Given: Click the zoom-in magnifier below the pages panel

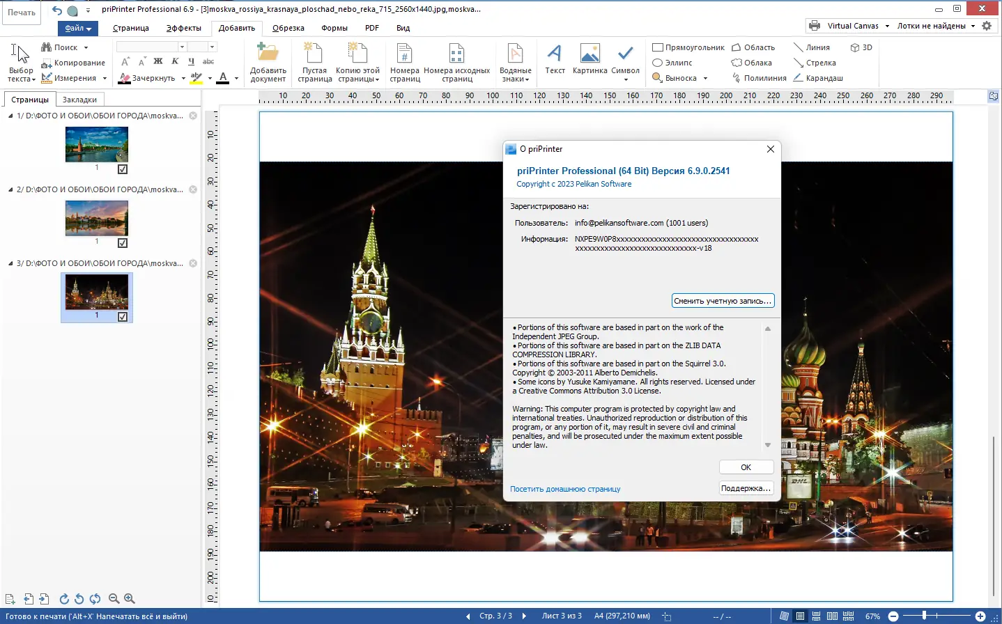Looking at the screenshot, I should (x=130, y=598).
